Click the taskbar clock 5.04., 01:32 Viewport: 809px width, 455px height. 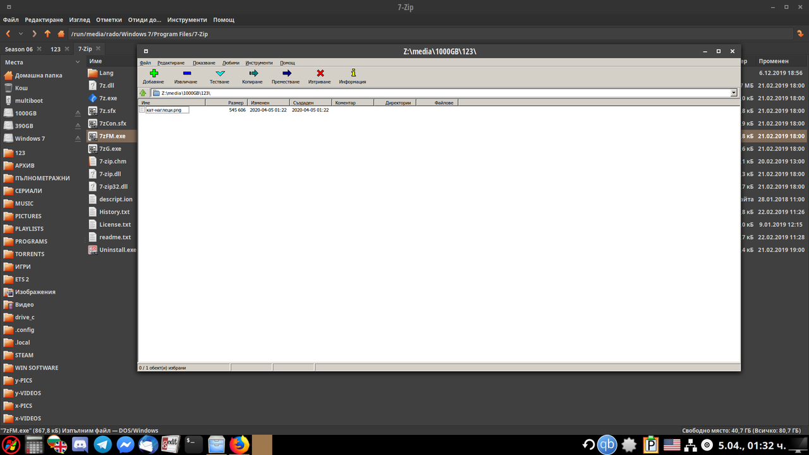coord(752,446)
